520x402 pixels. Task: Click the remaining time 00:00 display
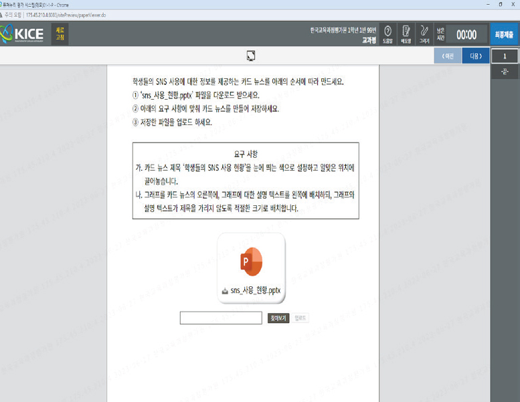pyautogui.click(x=466, y=35)
